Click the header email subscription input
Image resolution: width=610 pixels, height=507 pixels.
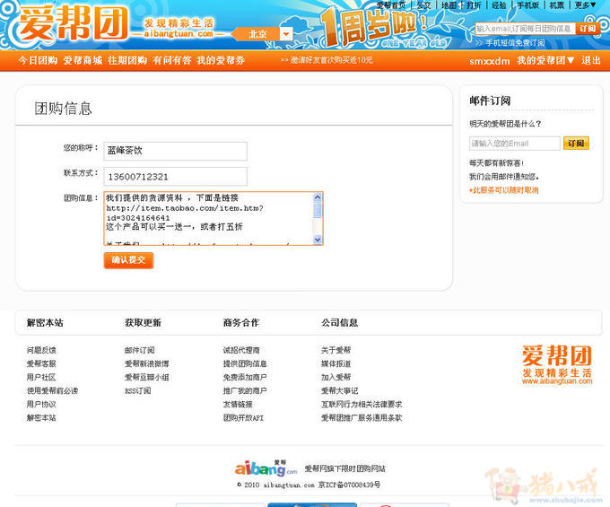point(525,29)
